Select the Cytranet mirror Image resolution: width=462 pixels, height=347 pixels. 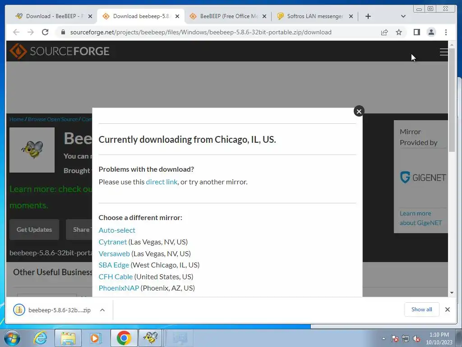(x=112, y=242)
